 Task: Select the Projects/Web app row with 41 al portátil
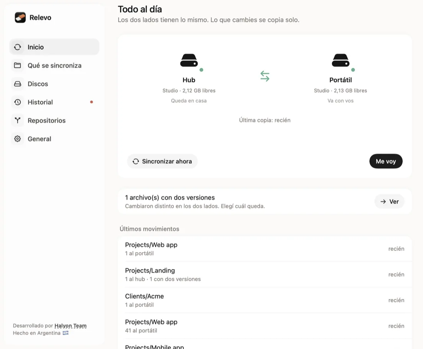(x=265, y=326)
